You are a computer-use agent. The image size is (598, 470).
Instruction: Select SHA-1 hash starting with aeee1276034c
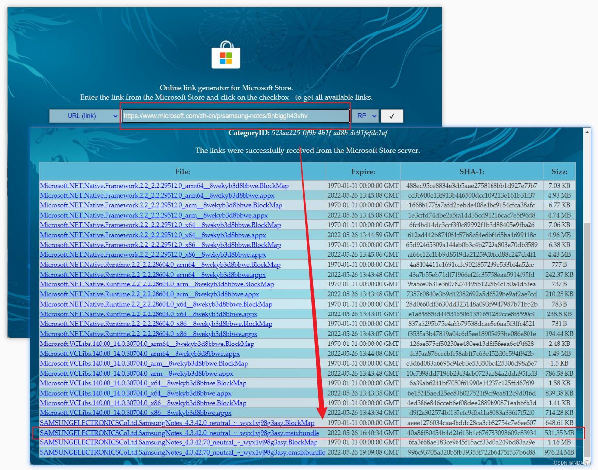tap(472, 423)
